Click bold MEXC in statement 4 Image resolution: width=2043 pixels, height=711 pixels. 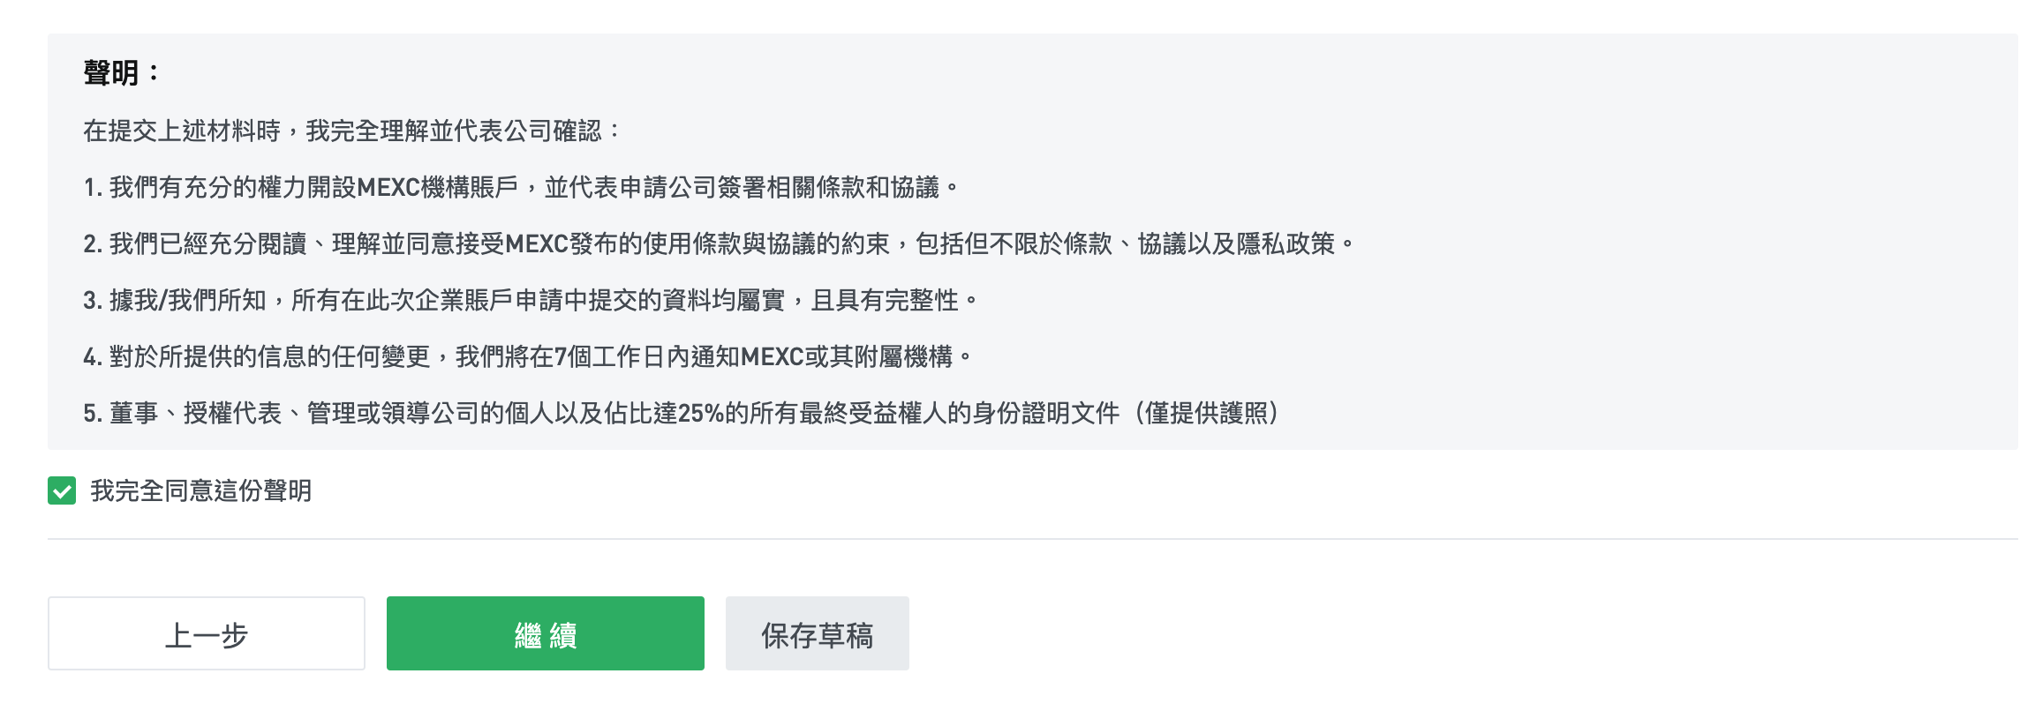click(x=773, y=357)
